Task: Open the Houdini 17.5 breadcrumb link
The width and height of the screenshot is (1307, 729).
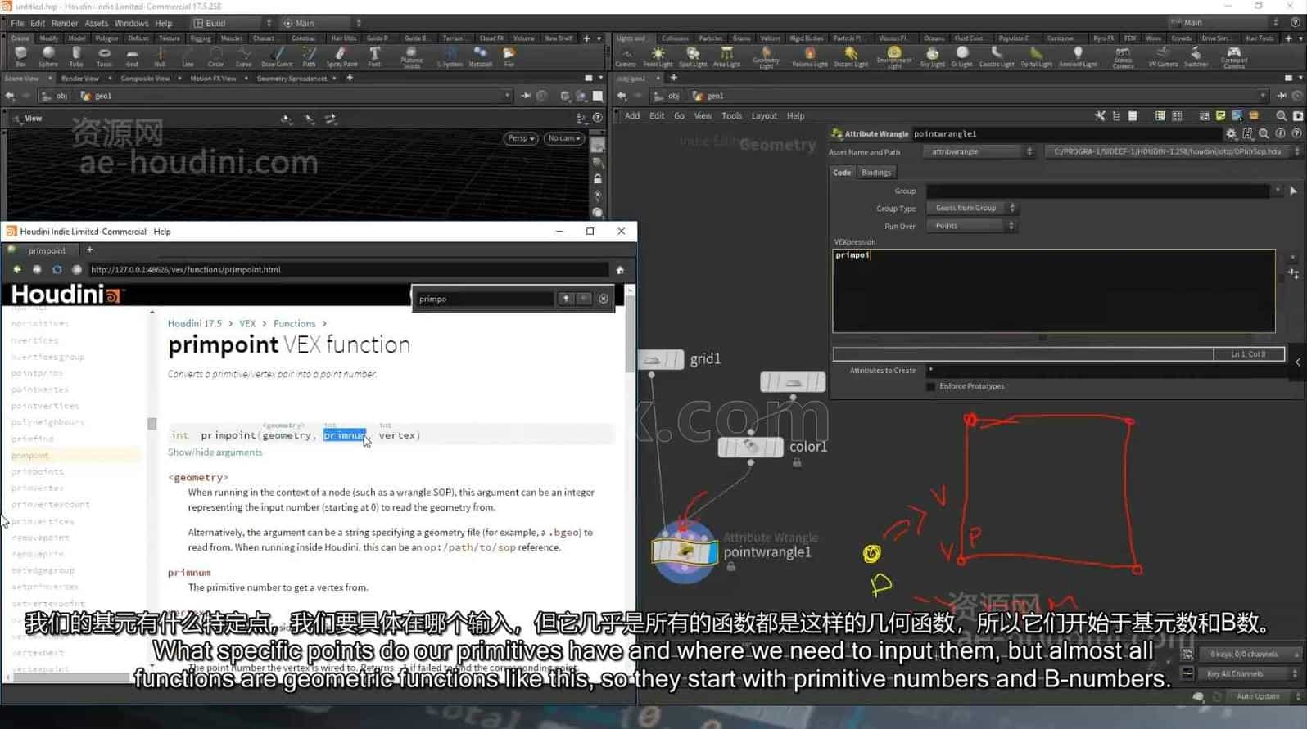Action: pos(194,323)
